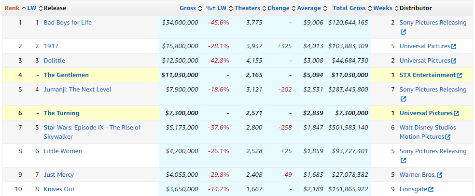Image resolution: width=475 pixels, height=196 pixels.
Task: Open Bad Boys for Life movie page
Action: coord(68,23)
